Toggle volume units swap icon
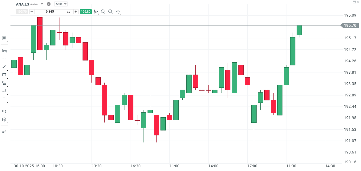The width and height of the screenshot is (361, 171). click(68, 12)
